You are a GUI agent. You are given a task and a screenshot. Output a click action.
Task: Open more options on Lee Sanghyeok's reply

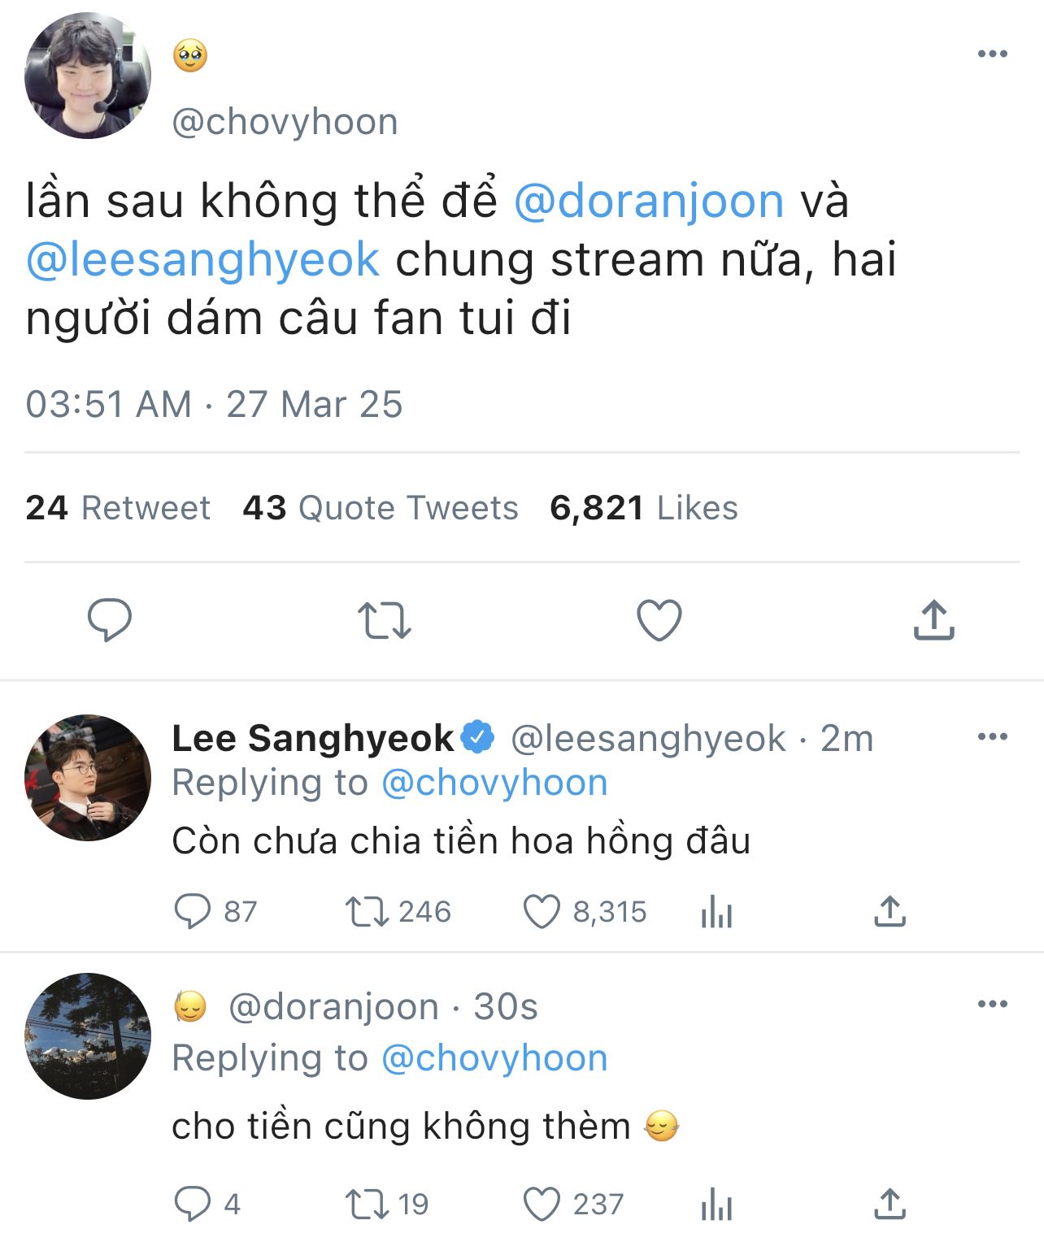(993, 737)
